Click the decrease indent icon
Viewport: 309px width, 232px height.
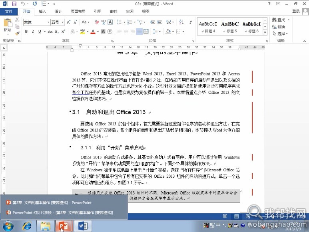(x=153, y=22)
